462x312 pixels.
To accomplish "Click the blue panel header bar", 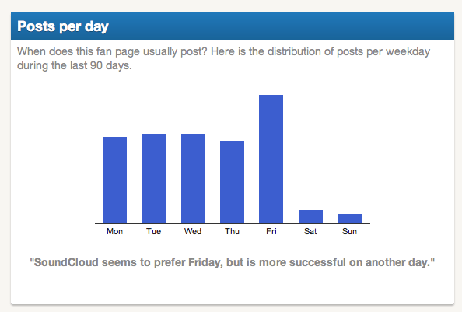I will pos(233,26).
